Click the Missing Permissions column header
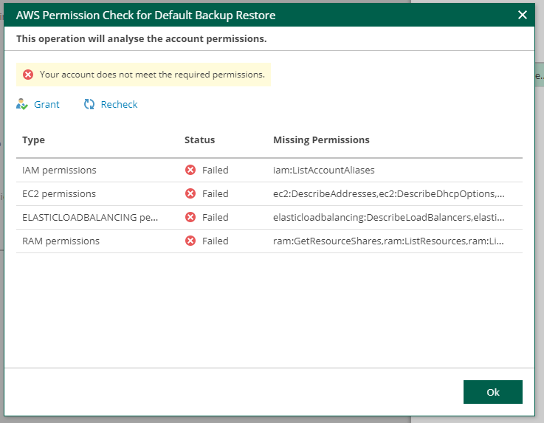Screen dimensions: 544x423 point(321,140)
